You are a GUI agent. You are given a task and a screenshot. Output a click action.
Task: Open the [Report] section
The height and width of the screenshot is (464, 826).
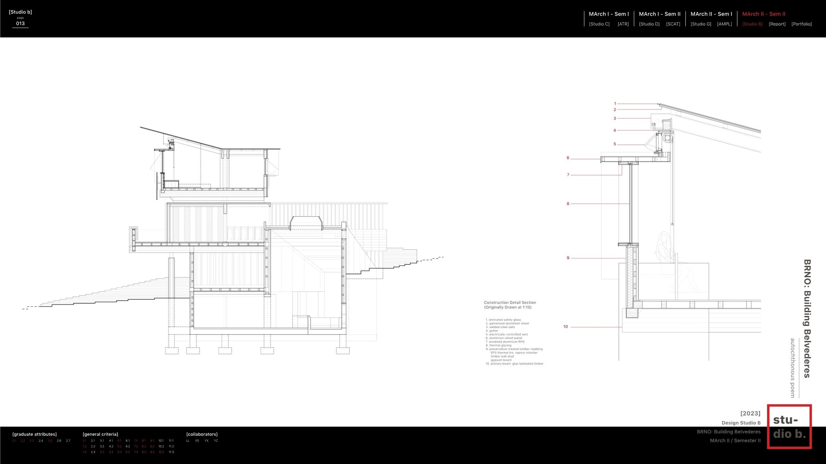pos(777,24)
